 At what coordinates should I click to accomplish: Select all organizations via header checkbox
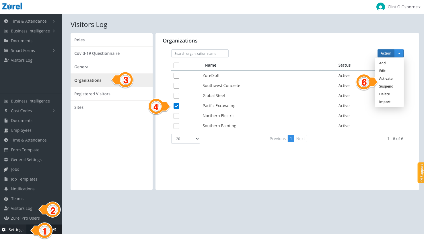point(176,65)
